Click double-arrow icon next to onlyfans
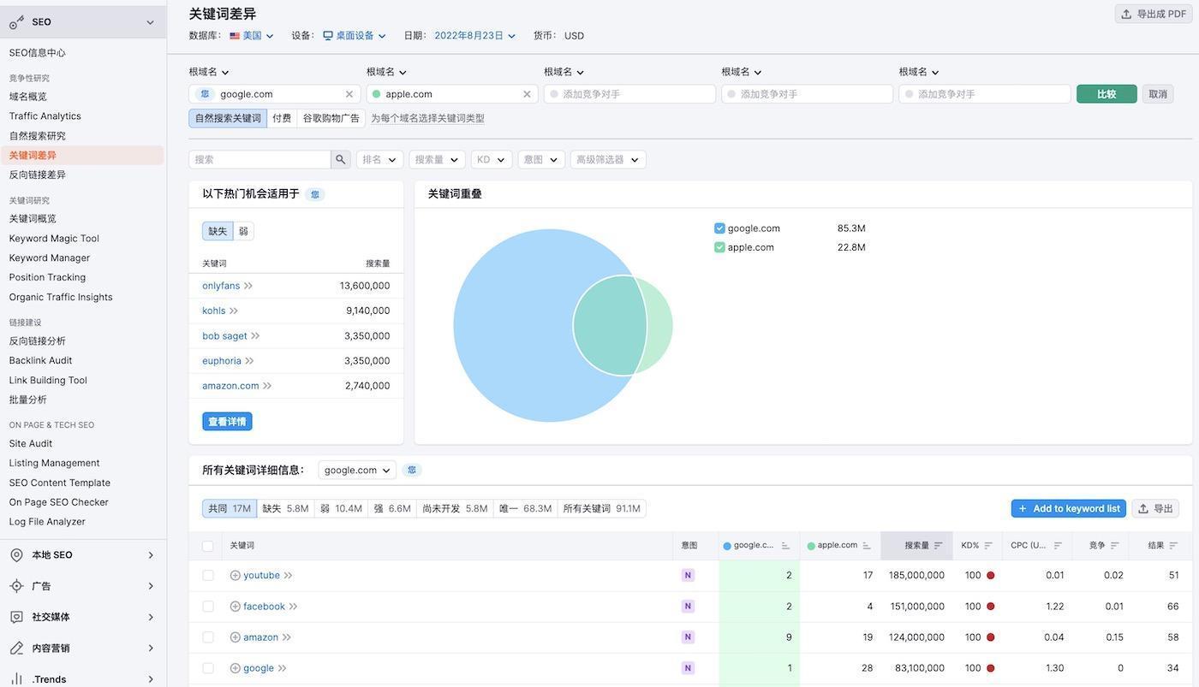This screenshot has height=687, width=1199. (248, 286)
